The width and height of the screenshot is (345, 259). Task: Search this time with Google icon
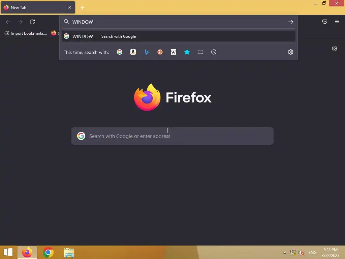coord(120,52)
